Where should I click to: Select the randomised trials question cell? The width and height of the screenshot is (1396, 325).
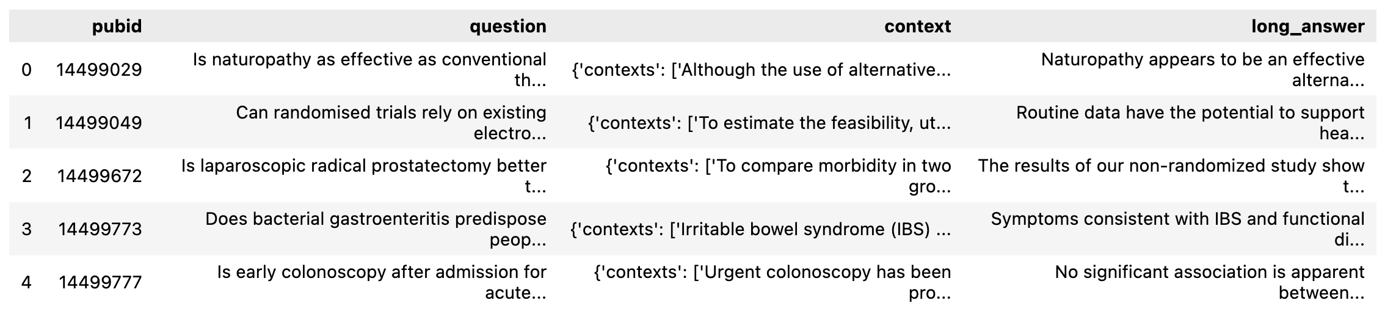pyautogui.click(x=391, y=123)
